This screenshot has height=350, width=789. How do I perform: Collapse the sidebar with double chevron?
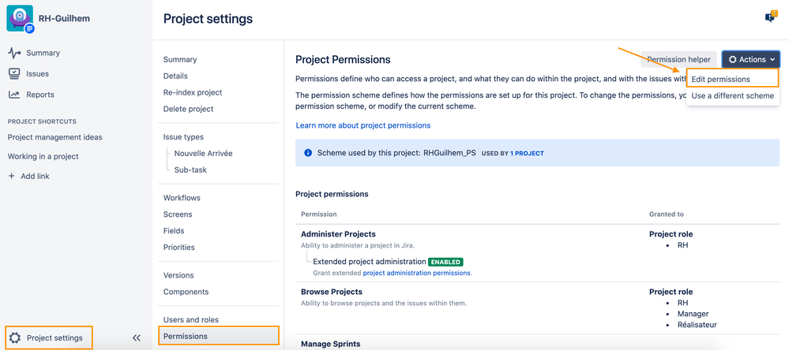137,338
